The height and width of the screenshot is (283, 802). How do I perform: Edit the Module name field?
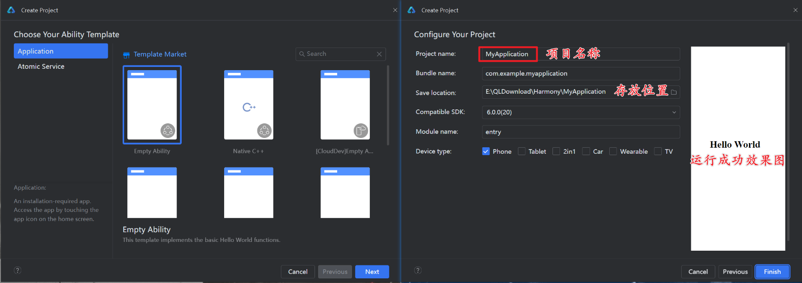[x=581, y=132]
